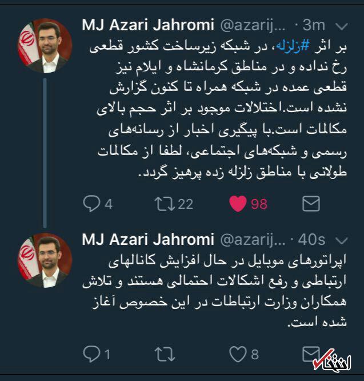Reply to the first tweet with 4 comments
This screenshot has height=381, width=364.
(92, 204)
